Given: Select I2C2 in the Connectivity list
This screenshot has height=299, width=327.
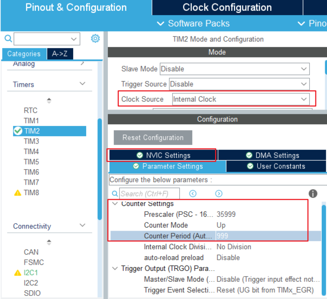Looking at the screenshot, I should pos(31,283).
